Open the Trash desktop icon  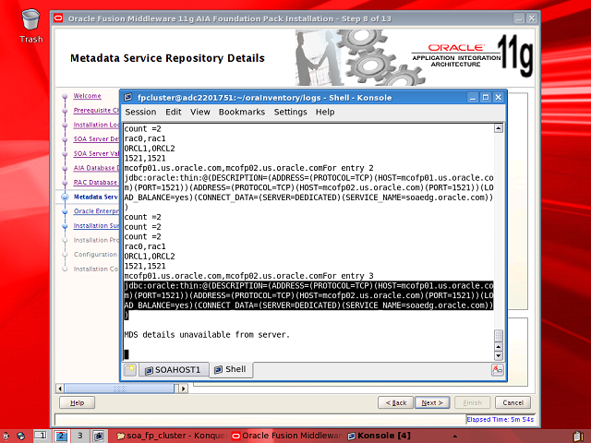30,21
